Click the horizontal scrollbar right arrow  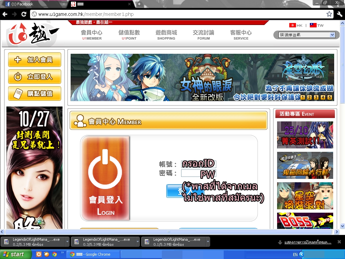coord(337,232)
